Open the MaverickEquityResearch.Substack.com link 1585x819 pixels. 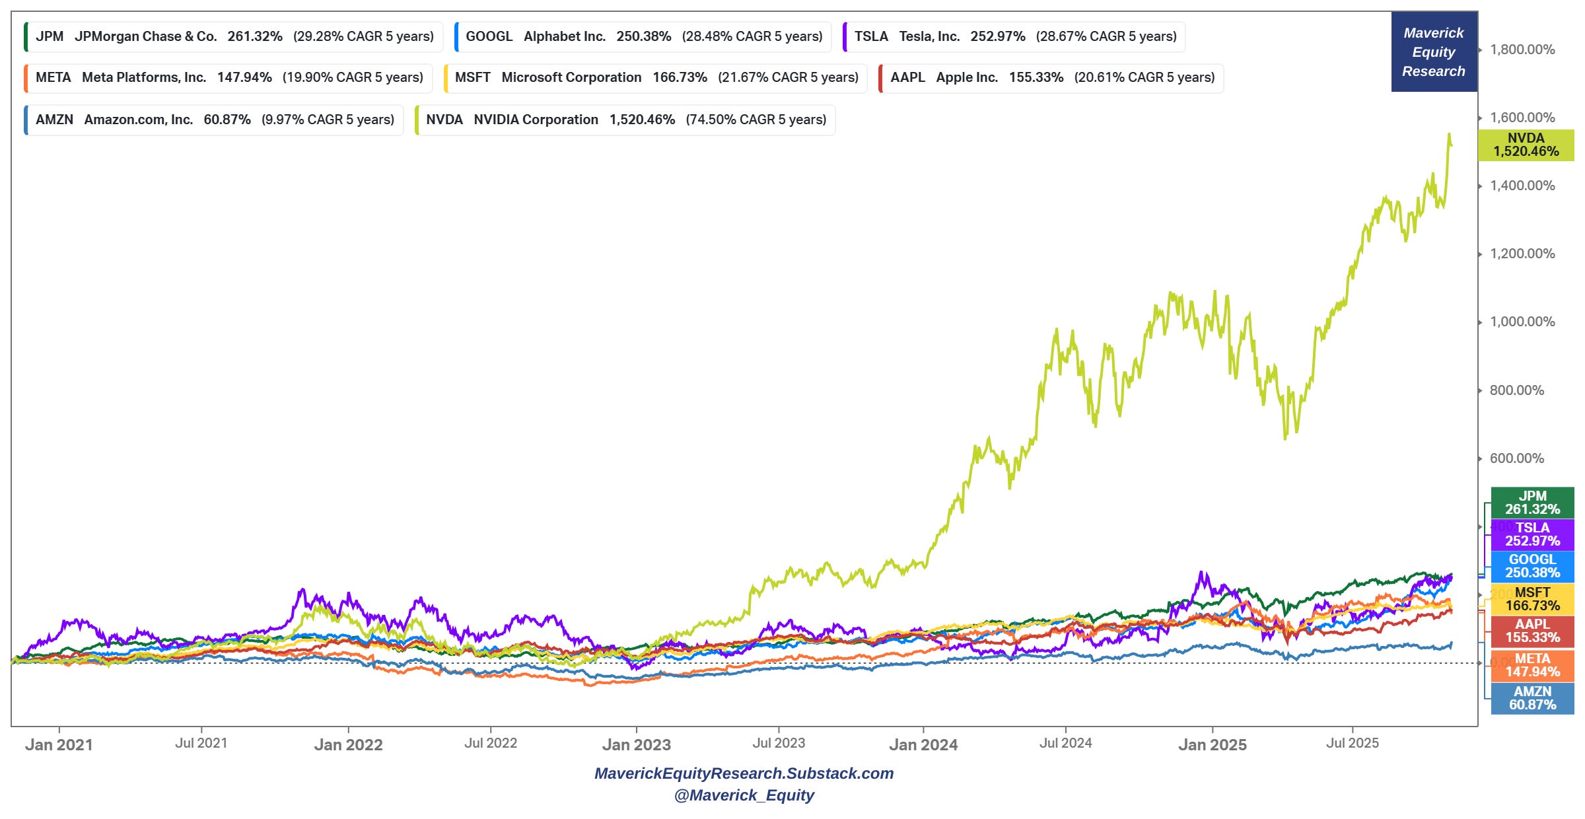[x=744, y=773]
